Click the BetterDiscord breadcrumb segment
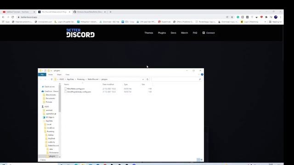 click(x=93, y=79)
